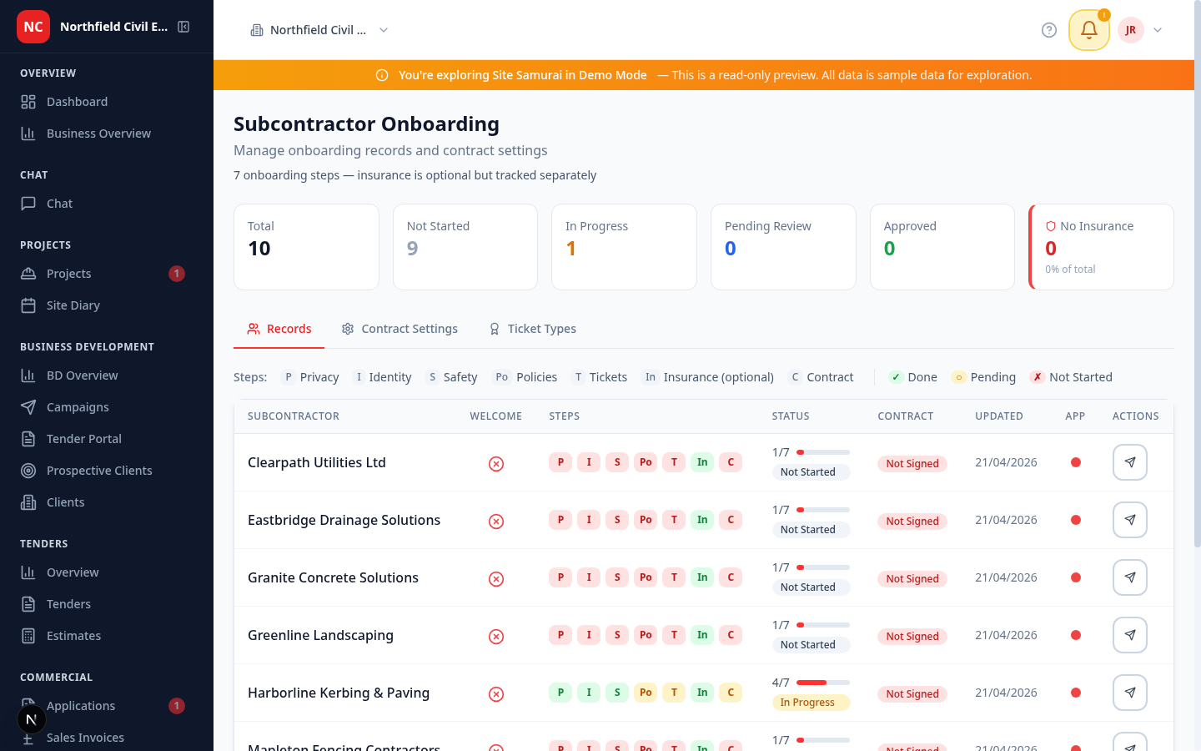Toggle the welcome status for Eastbridge Drainage Solutions
1201x751 pixels.
click(496, 519)
